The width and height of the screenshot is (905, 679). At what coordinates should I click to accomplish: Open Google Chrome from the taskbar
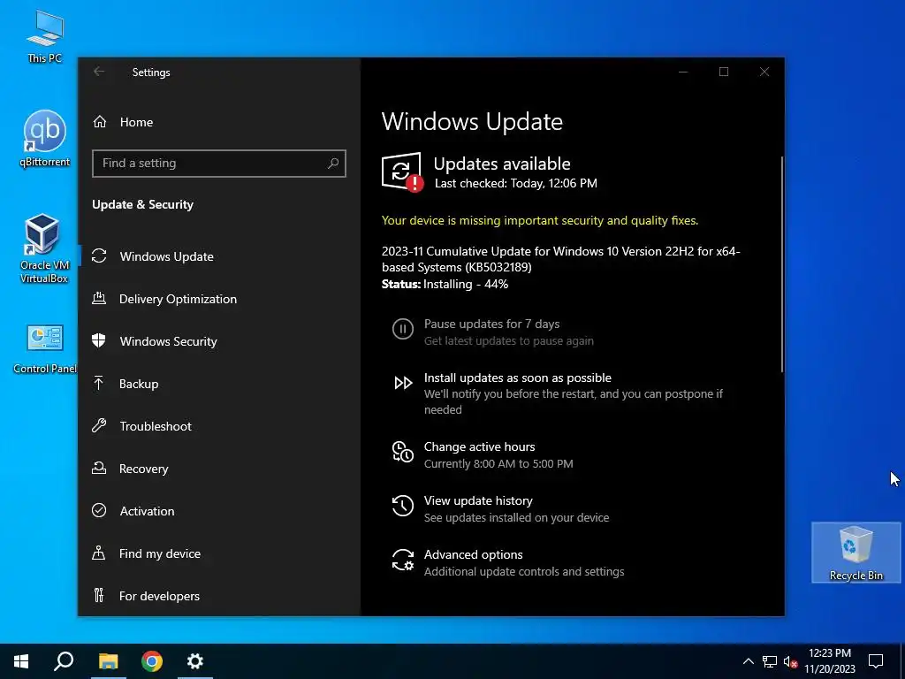[x=152, y=661]
